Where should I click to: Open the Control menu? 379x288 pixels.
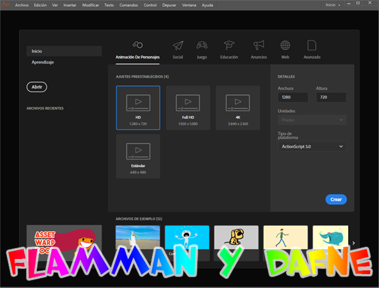click(x=150, y=5)
